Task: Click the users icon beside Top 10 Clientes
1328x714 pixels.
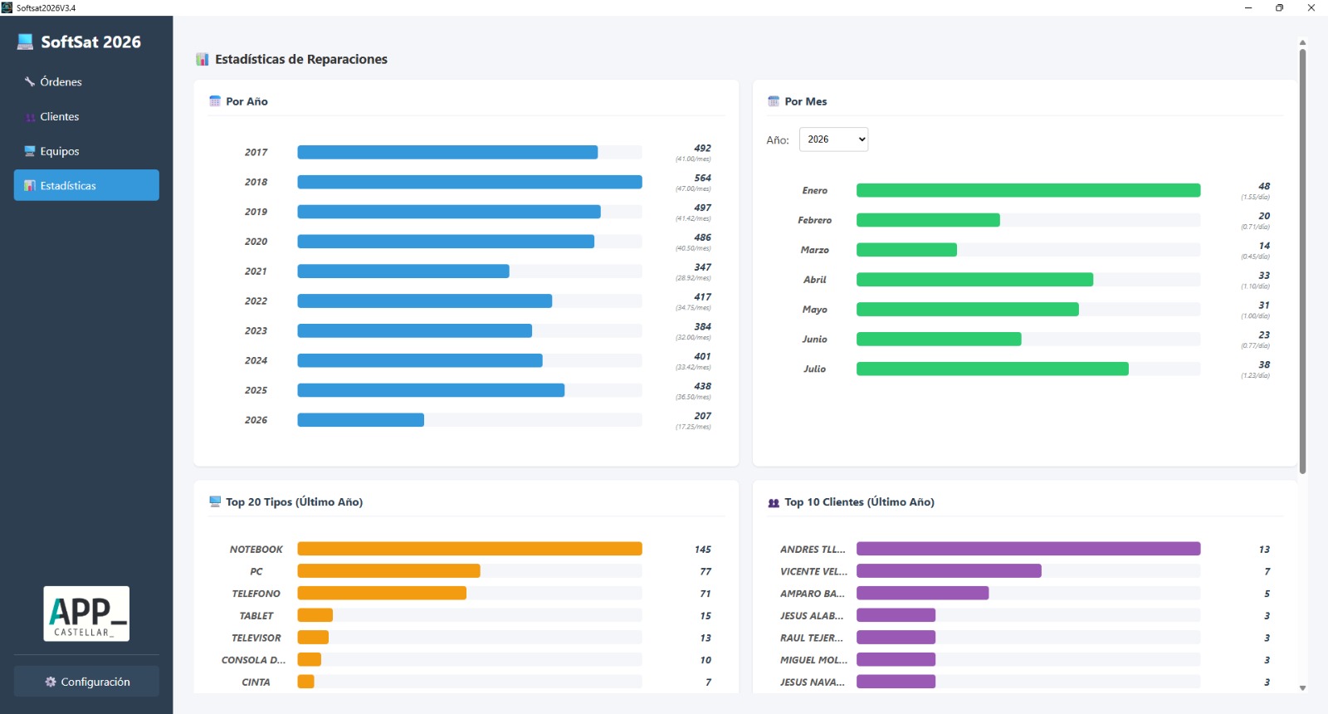Action: point(774,502)
